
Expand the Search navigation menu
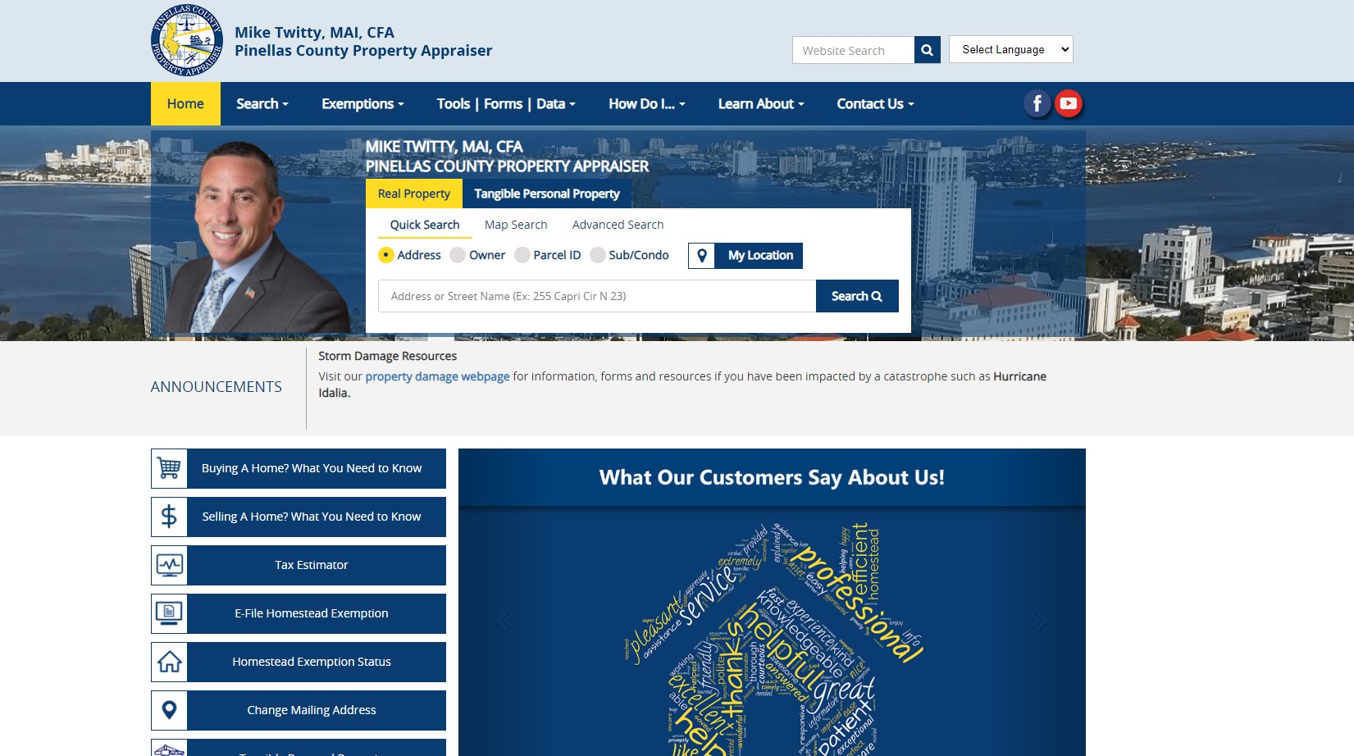pos(262,104)
